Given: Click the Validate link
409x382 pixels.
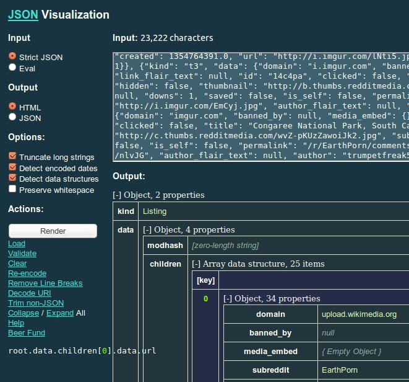Looking at the screenshot, I should click(22, 254).
